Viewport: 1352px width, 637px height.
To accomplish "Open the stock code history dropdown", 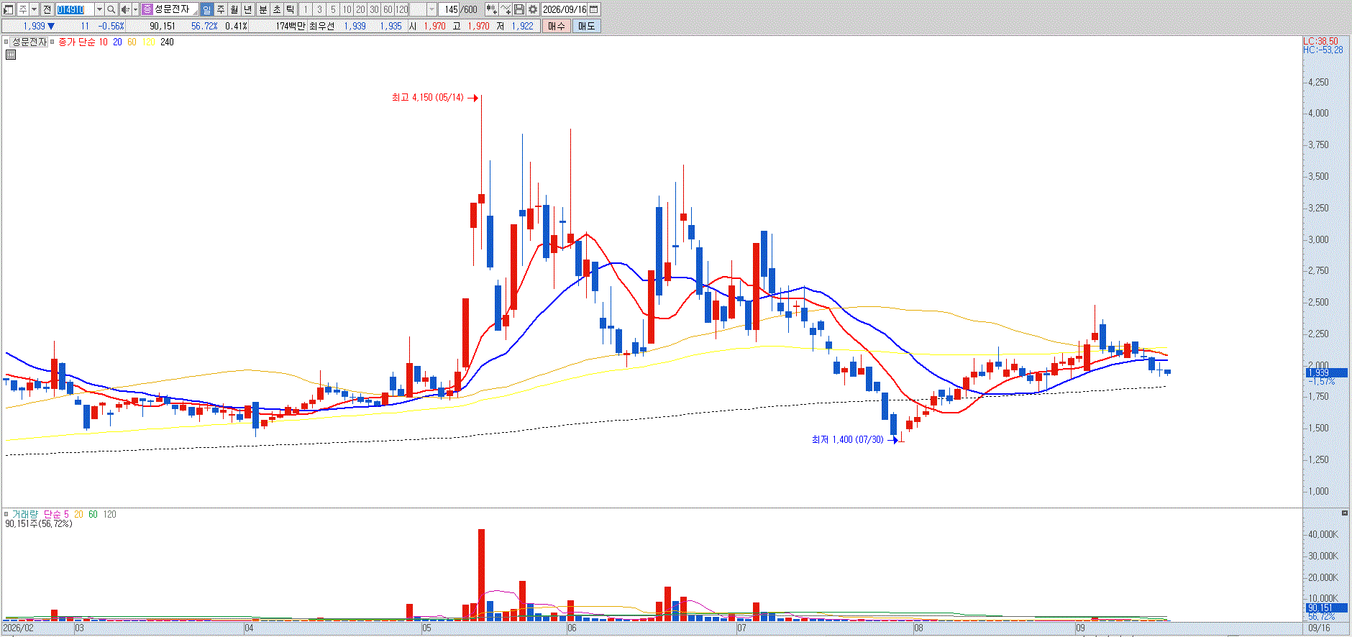I will click(x=100, y=9).
